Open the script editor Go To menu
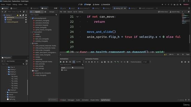Screen dimensions: 191x107 pos(75,12)
